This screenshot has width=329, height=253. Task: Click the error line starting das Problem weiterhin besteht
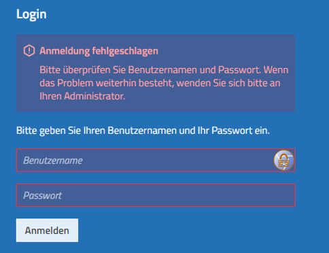(160, 83)
